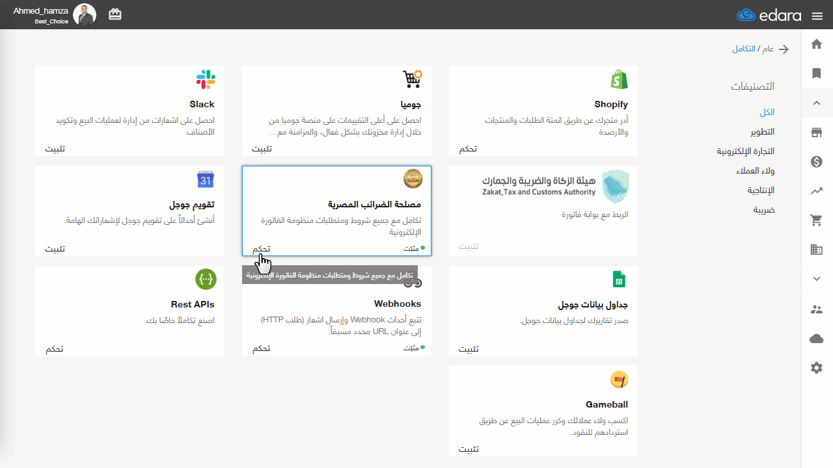
Task: Open the hamburger menu beside edara logo
Action: [x=817, y=15]
